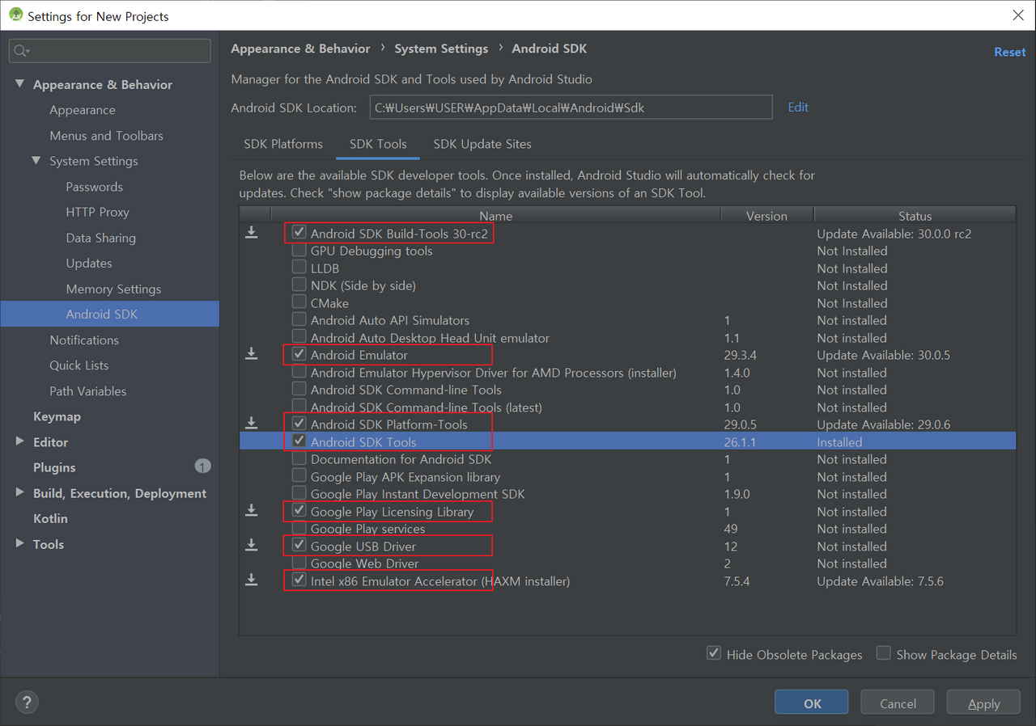
Task: Click the OK button
Action: point(812,703)
